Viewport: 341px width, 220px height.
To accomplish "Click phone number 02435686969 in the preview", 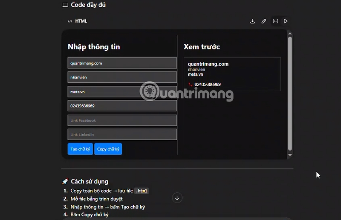I will click(208, 84).
